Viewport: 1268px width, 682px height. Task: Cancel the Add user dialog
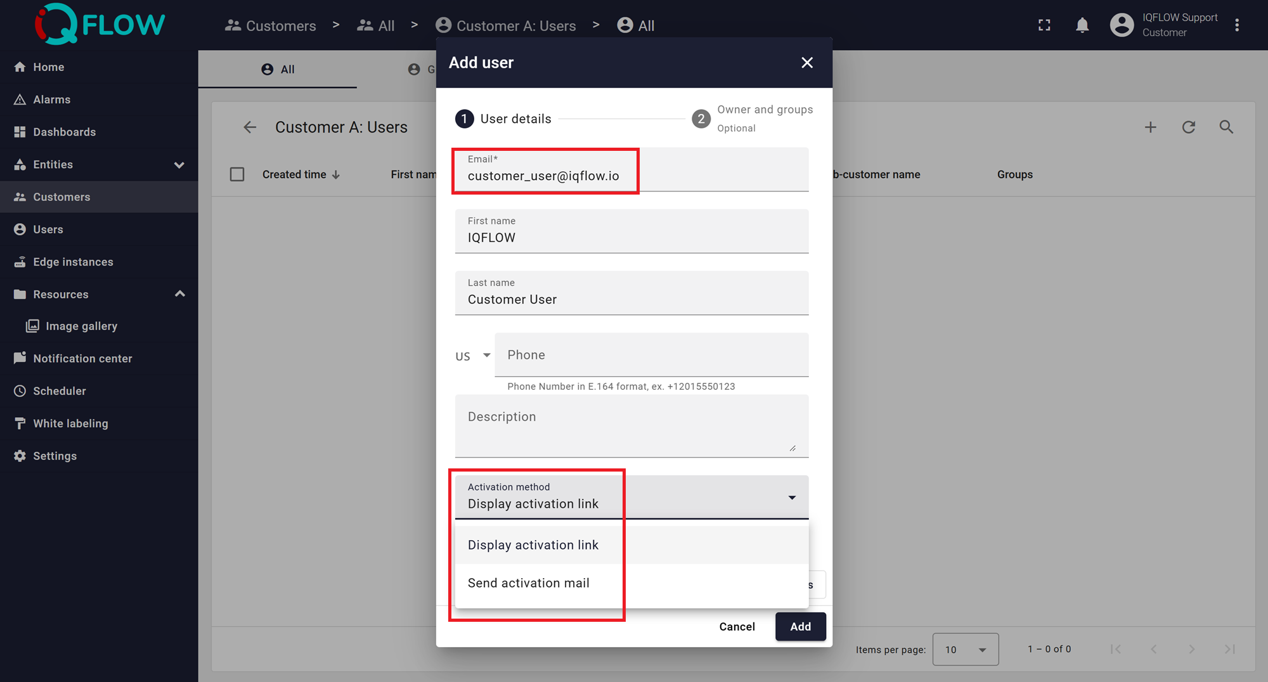pos(737,626)
